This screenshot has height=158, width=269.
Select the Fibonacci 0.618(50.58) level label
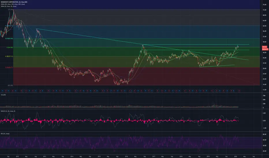[9, 38]
